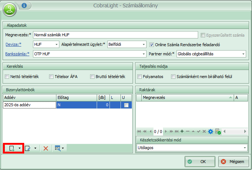Sort by the Előtag column header

click(x=76, y=97)
